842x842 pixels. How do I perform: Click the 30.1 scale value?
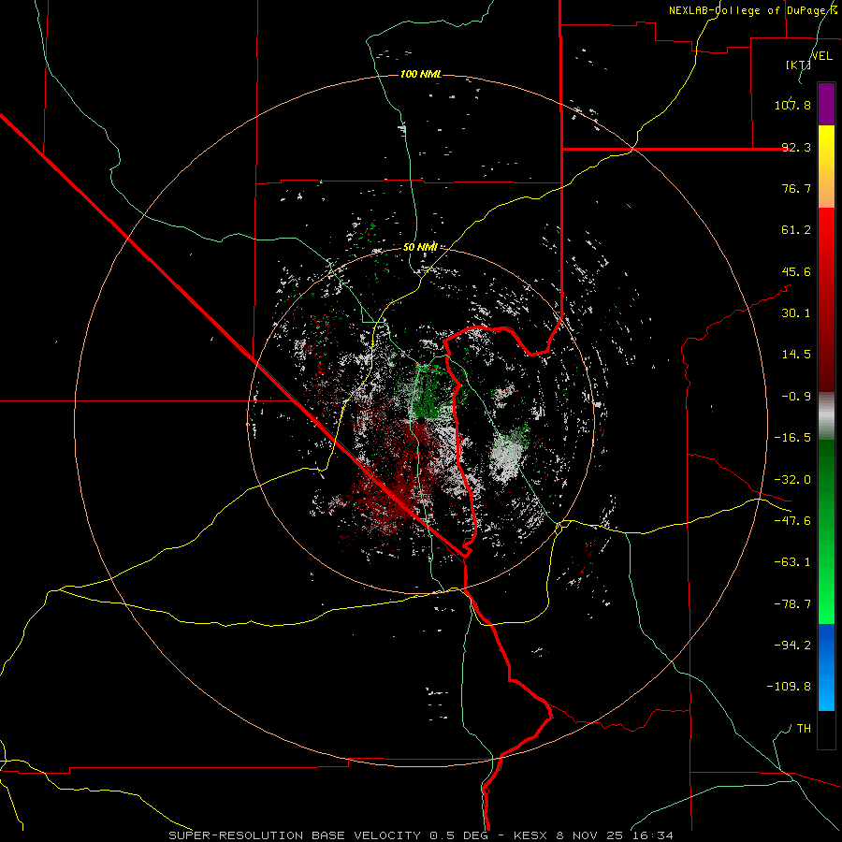coord(796,313)
